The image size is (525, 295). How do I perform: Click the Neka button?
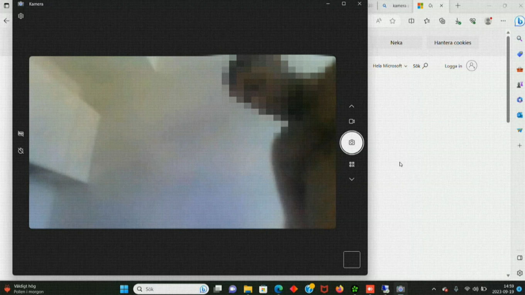tap(396, 43)
